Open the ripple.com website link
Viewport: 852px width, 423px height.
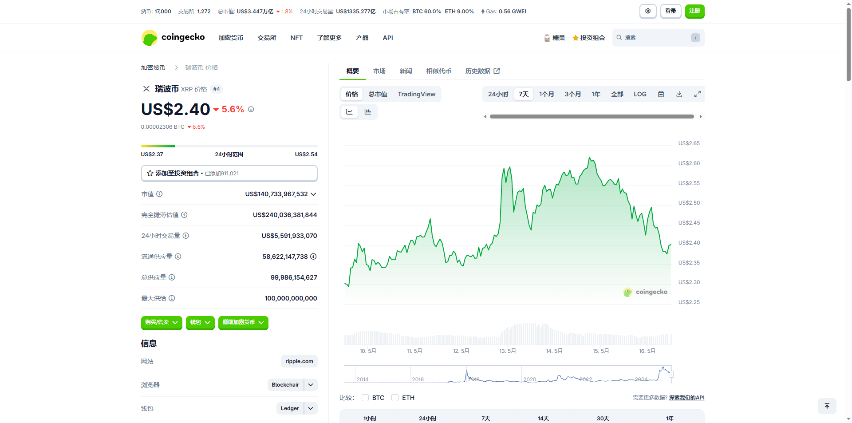[299, 361]
